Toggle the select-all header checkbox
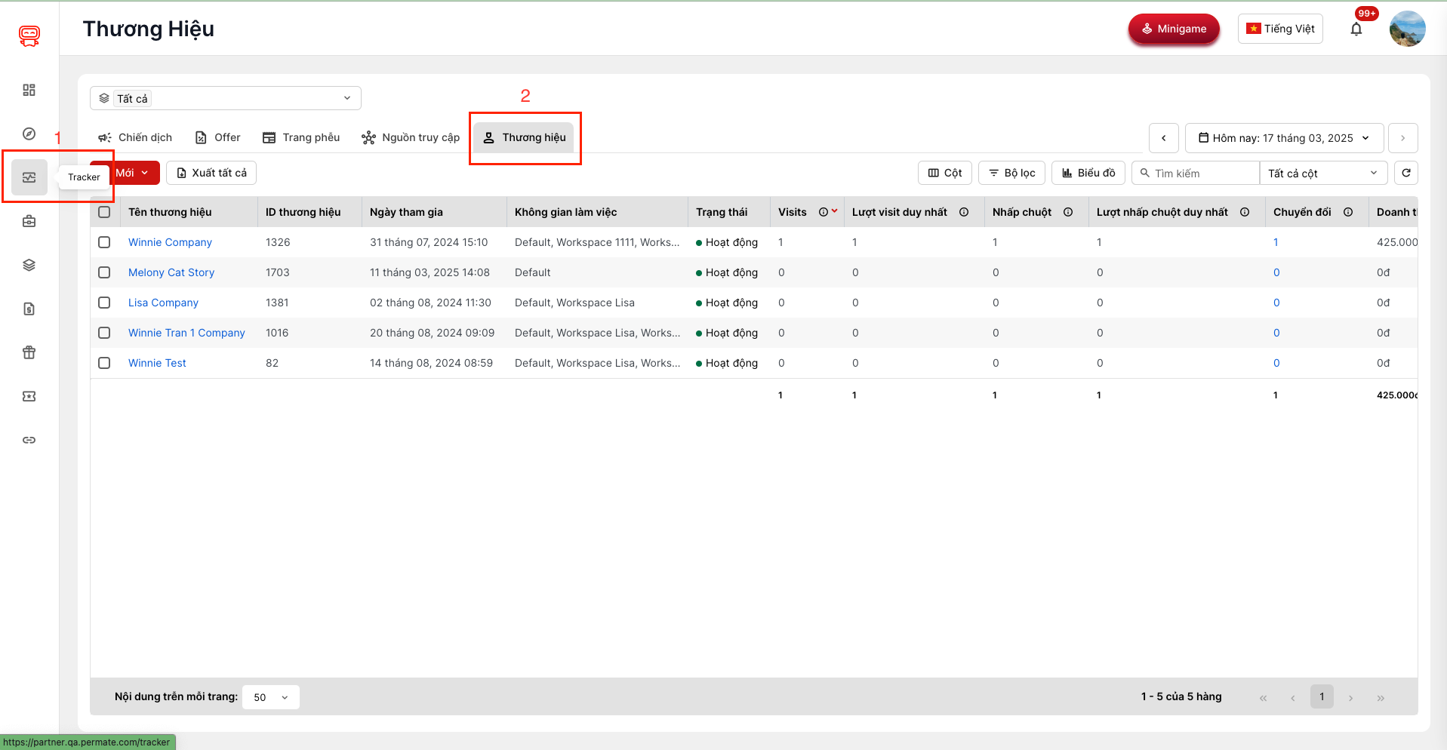Image resolution: width=1447 pixels, height=750 pixels. pyautogui.click(x=104, y=212)
